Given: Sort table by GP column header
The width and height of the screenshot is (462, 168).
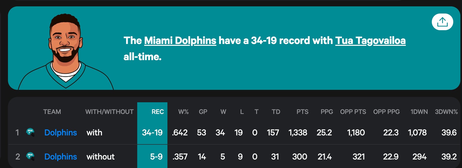Looking at the screenshot, I should 203,112.
